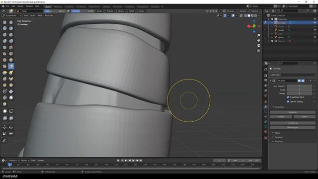
Task: Open the Falloff dropdown in header
Action: pos(133,11)
